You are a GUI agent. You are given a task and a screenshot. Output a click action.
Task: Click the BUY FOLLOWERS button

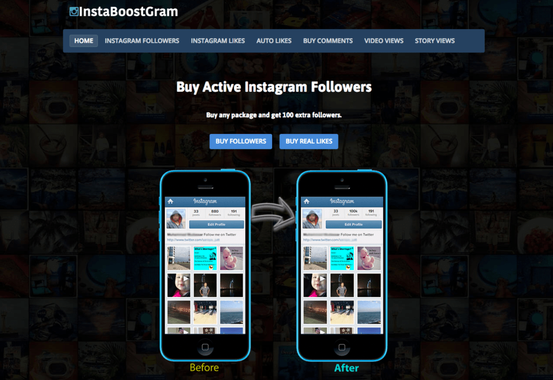tap(240, 141)
